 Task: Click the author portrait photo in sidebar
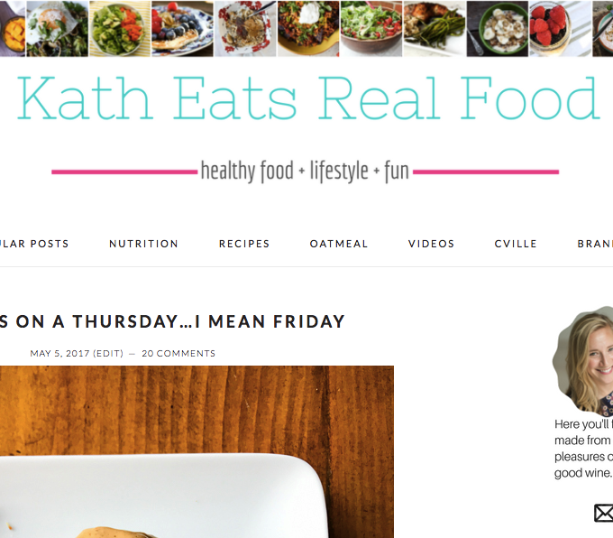(x=583, y=360)
